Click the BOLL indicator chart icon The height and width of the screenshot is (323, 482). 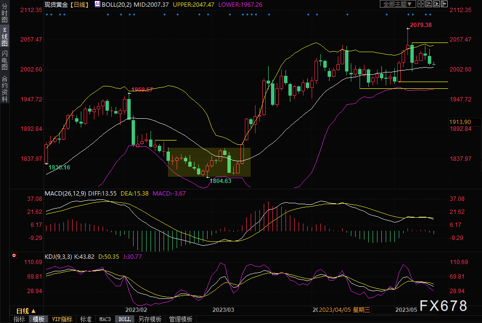click(x=97, y=4)
